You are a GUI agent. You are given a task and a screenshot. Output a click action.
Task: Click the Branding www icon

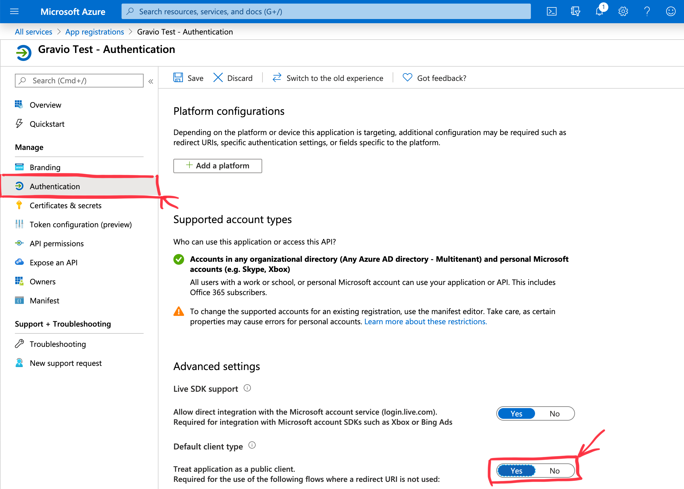[19, 167]
